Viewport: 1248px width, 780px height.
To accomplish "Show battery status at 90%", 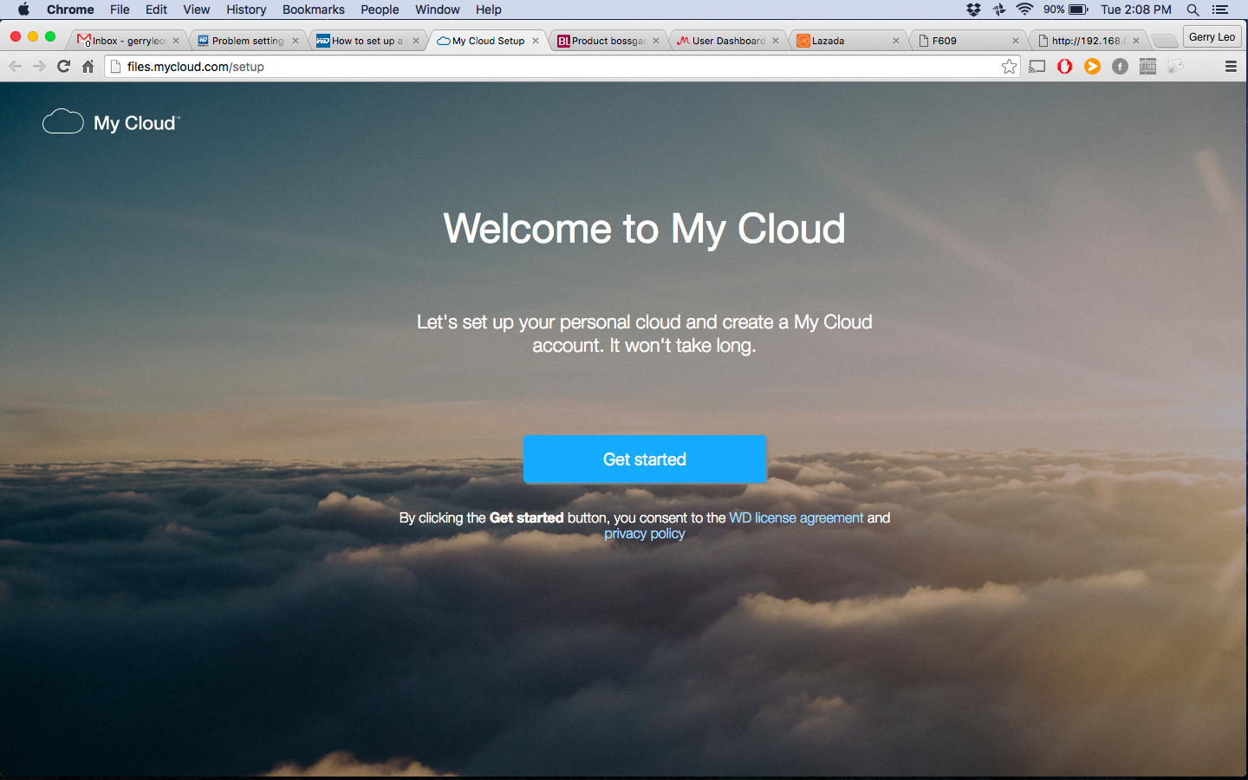I will click(1066, 10).
